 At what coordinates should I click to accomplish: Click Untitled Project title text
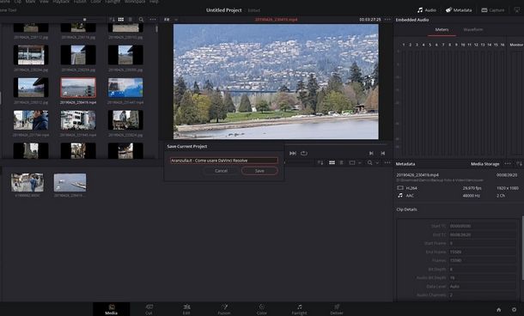pos(224,10)
